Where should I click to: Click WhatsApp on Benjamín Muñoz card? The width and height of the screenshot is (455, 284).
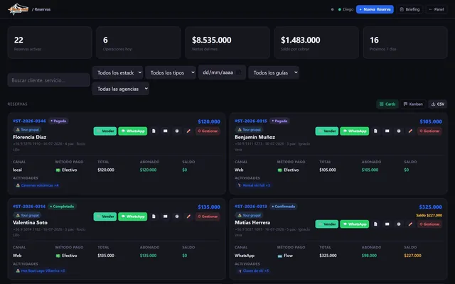click(x=354, y=131)
